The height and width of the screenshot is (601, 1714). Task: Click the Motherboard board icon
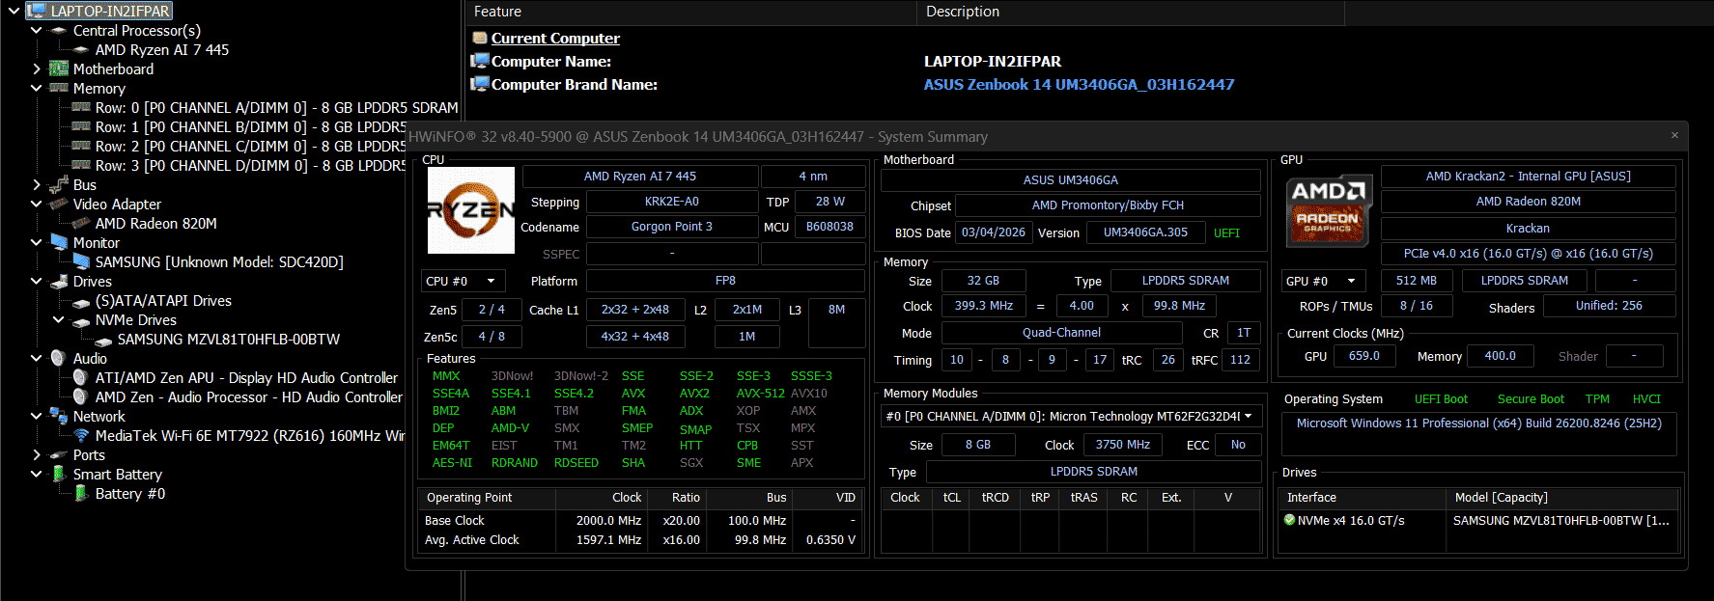[59, 69]
